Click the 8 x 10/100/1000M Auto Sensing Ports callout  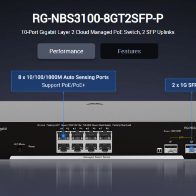tap(63, 81)
